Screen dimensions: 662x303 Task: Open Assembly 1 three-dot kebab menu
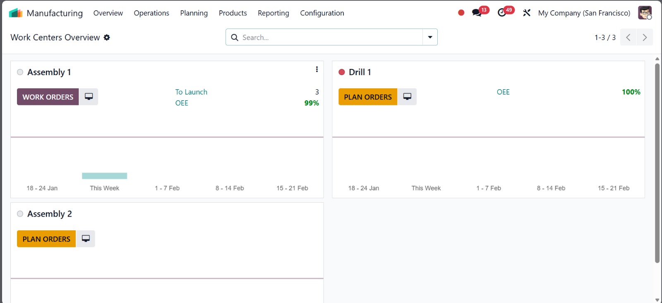pos(317,69)
